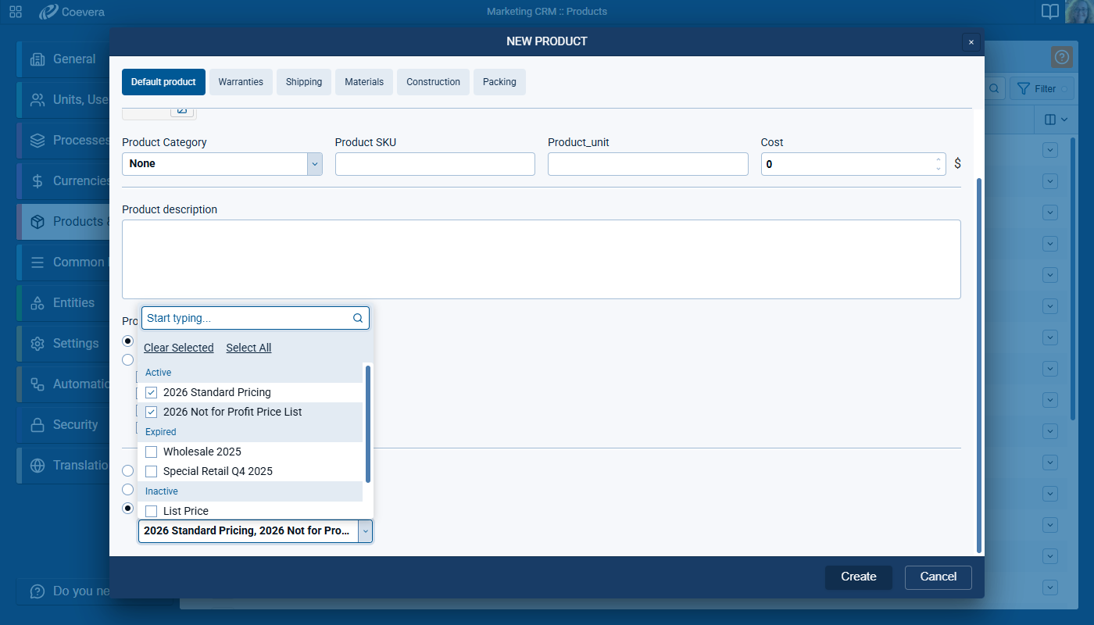Uncheck 2026 Not for Profit Price List

pyautogui.click(x=152, y=412)
